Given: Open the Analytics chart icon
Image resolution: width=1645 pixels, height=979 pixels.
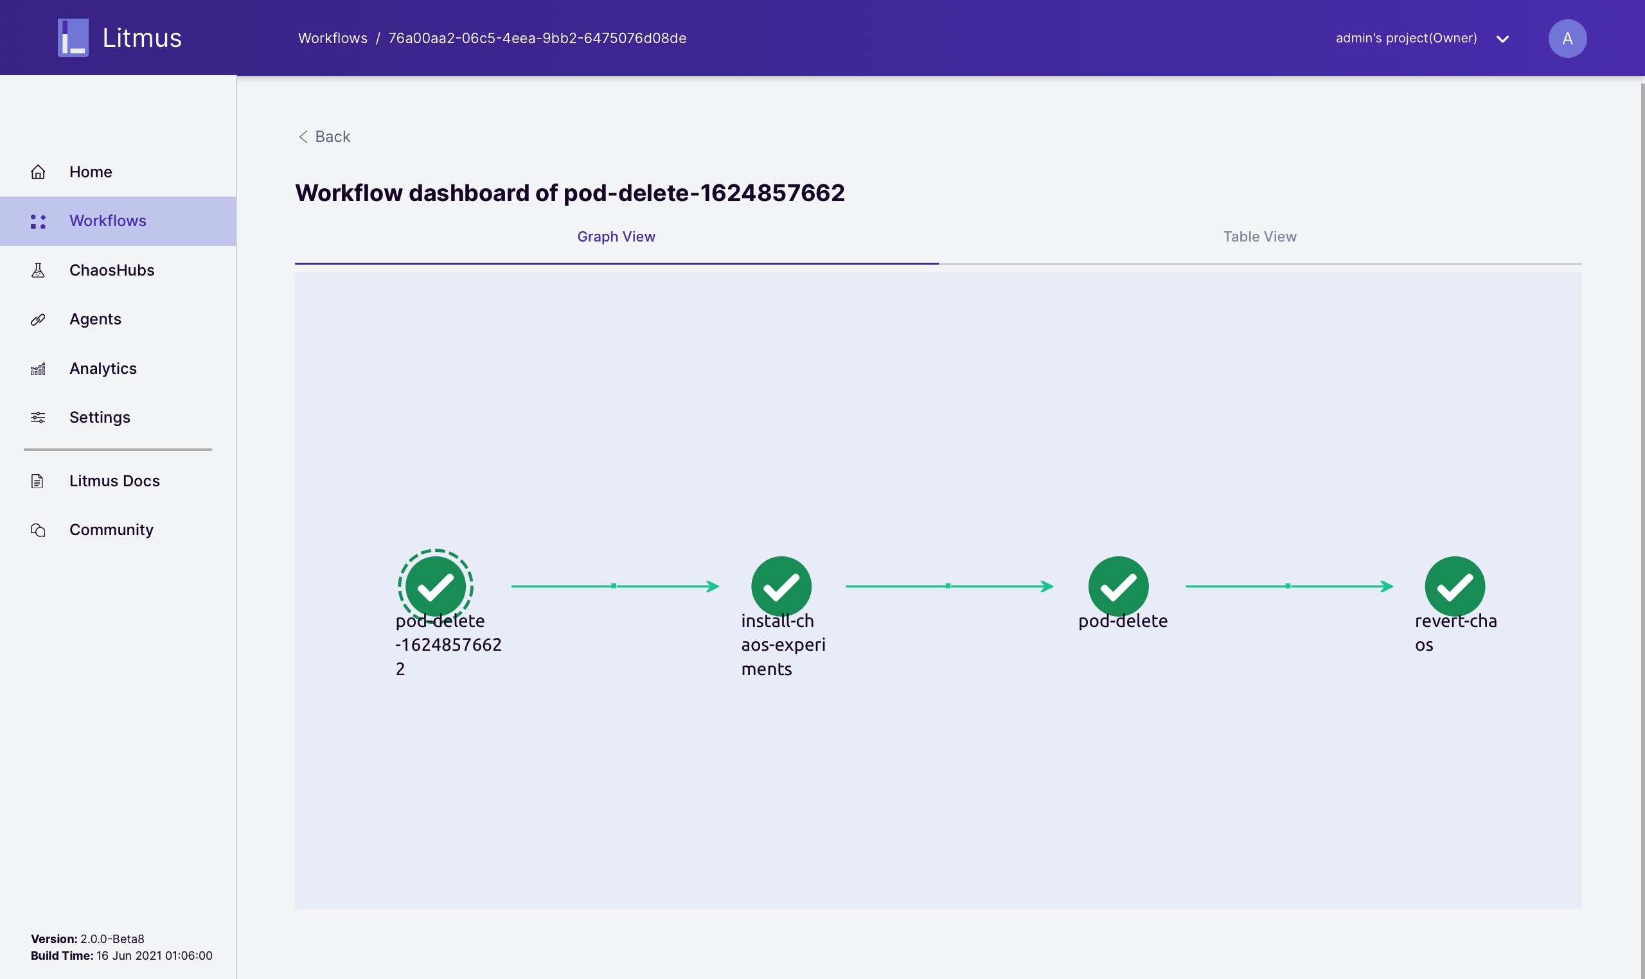Looking at the screenshot, I should point(39,369).
